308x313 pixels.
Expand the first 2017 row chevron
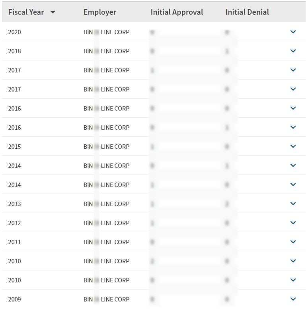point(293,70)
